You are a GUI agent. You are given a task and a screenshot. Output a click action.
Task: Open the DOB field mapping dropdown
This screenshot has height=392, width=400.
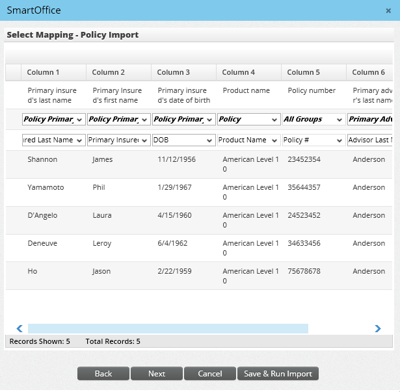pyautogui.click(x=183, y=140)
